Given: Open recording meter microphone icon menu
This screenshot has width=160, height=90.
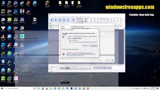Looking at the screenshot, I should pos(85,19).
